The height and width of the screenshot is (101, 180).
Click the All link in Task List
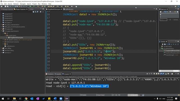pyautogui.click(x=170, y=20)
